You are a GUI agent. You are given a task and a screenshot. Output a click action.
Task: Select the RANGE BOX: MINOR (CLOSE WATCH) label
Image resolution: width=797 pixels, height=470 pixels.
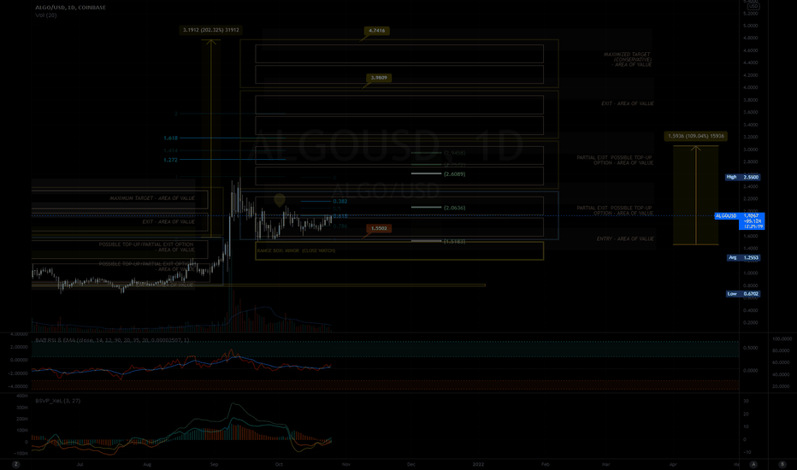(x=296, y=250)
